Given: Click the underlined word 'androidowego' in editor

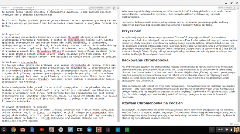Looking at the screenshot, I should pos(76,40).
